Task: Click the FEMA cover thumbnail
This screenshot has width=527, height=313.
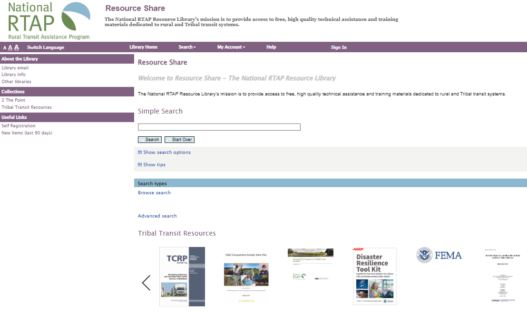Action: (x=438, y=255)
